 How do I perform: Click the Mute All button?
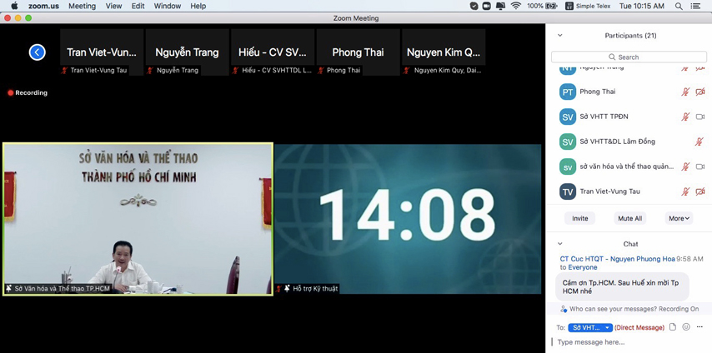629,218
